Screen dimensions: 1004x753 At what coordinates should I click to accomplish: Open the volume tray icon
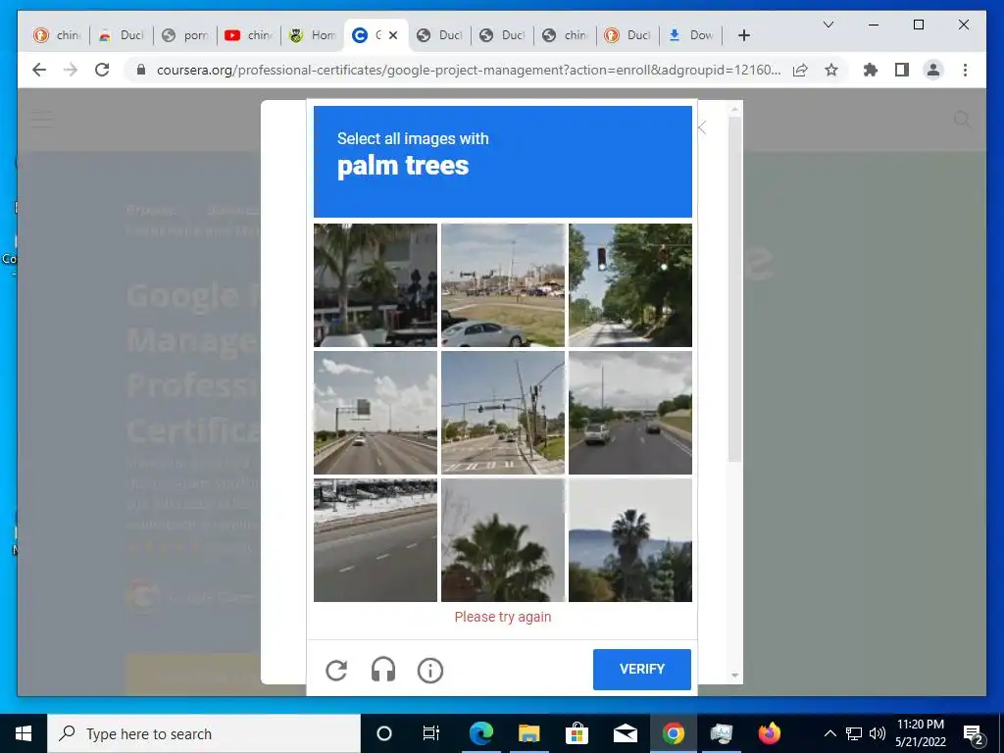[x=878, y=733]
